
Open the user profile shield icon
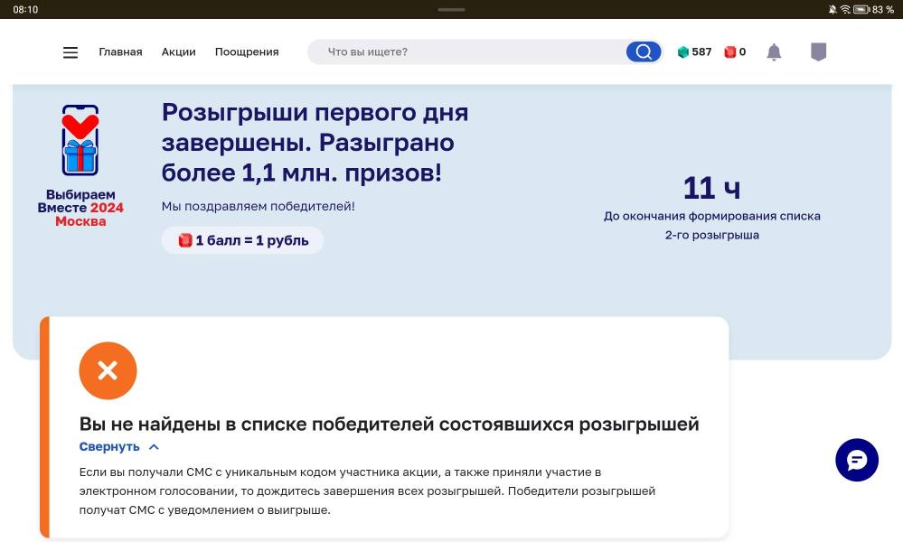pyautogui.click(x=818, y=51)
